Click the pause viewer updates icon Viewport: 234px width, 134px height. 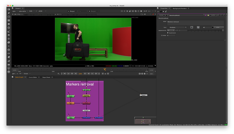pyautogui.click(x=141, y=11)
